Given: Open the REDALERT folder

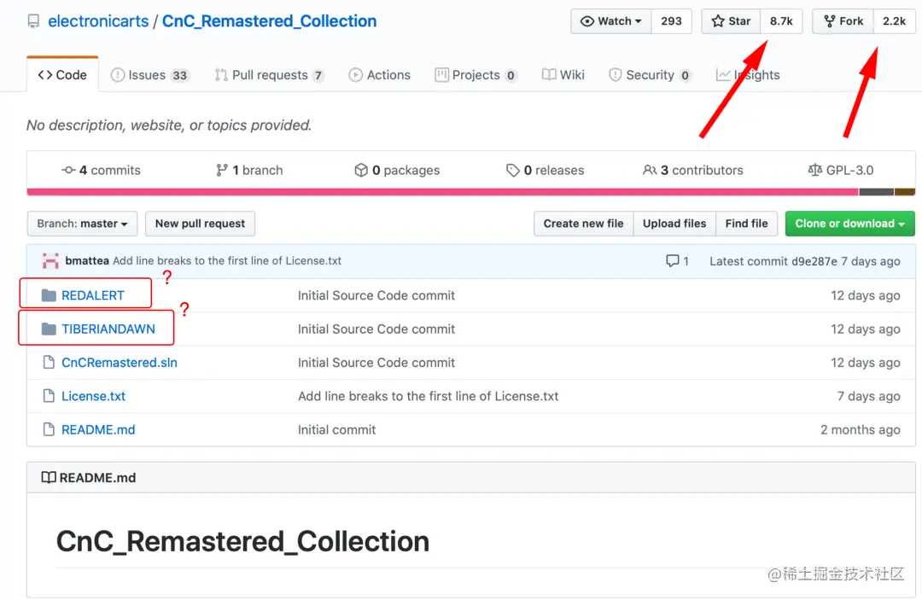Looking at the screenshot, I should (x=93, y=295).
